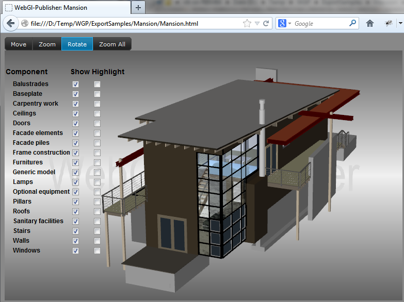Enable Highlight for Roofs
Screen dimensions: 404x302
coord(98,211)
